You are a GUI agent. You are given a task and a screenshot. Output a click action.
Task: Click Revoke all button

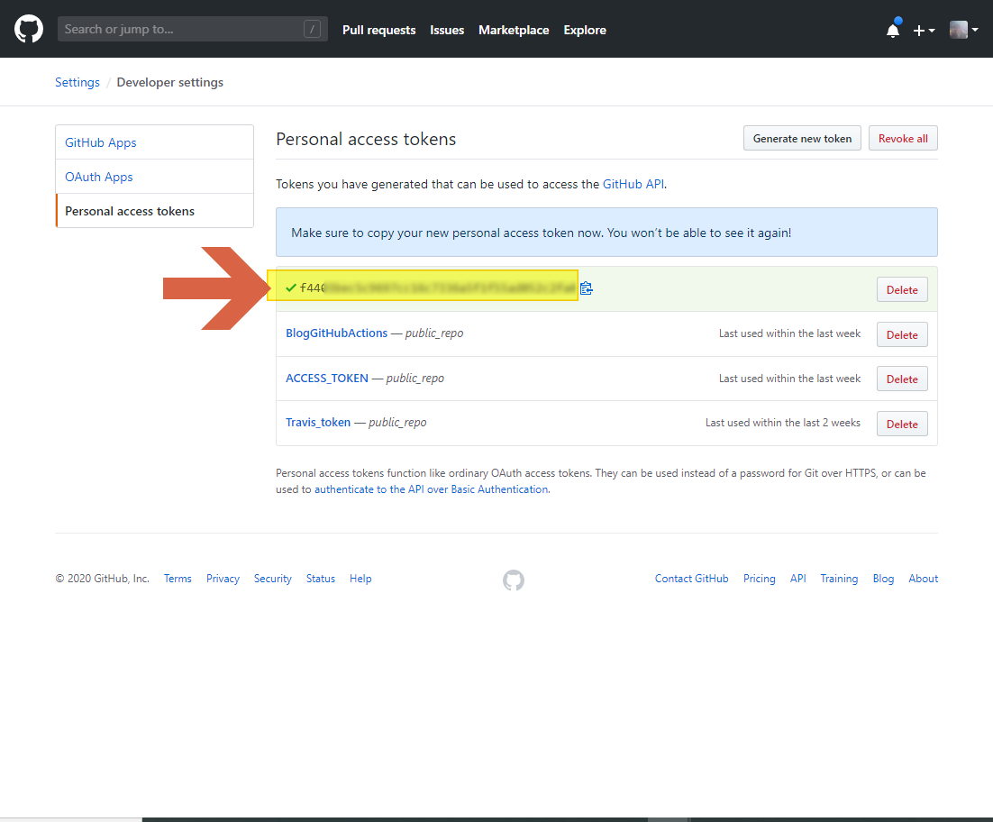click(x=902, y=139)
